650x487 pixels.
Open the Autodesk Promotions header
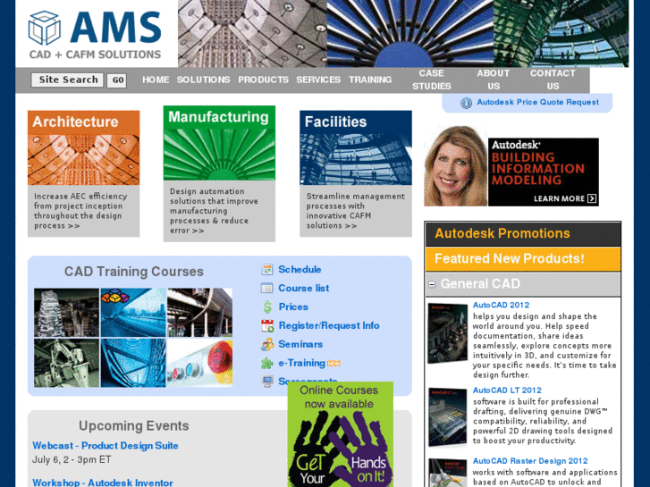click(x=523, y=234)
